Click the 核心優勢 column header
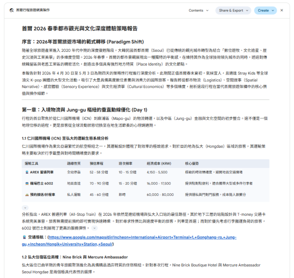The height and width of the screenshot is (278, 294). click(192, 163)
